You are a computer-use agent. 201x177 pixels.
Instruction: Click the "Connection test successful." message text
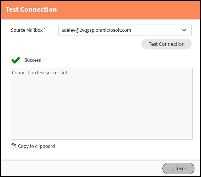[40, 73]
